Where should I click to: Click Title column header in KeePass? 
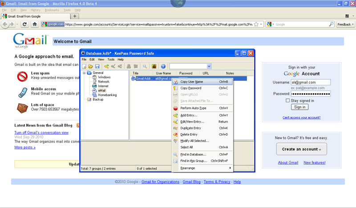click(x=142, y=73)
